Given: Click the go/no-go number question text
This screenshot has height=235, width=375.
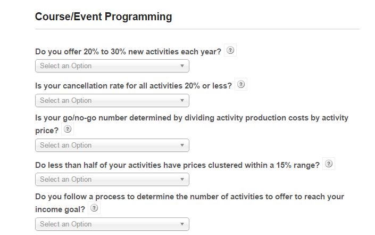Looking at the screenshot, I should coord(191,118).
